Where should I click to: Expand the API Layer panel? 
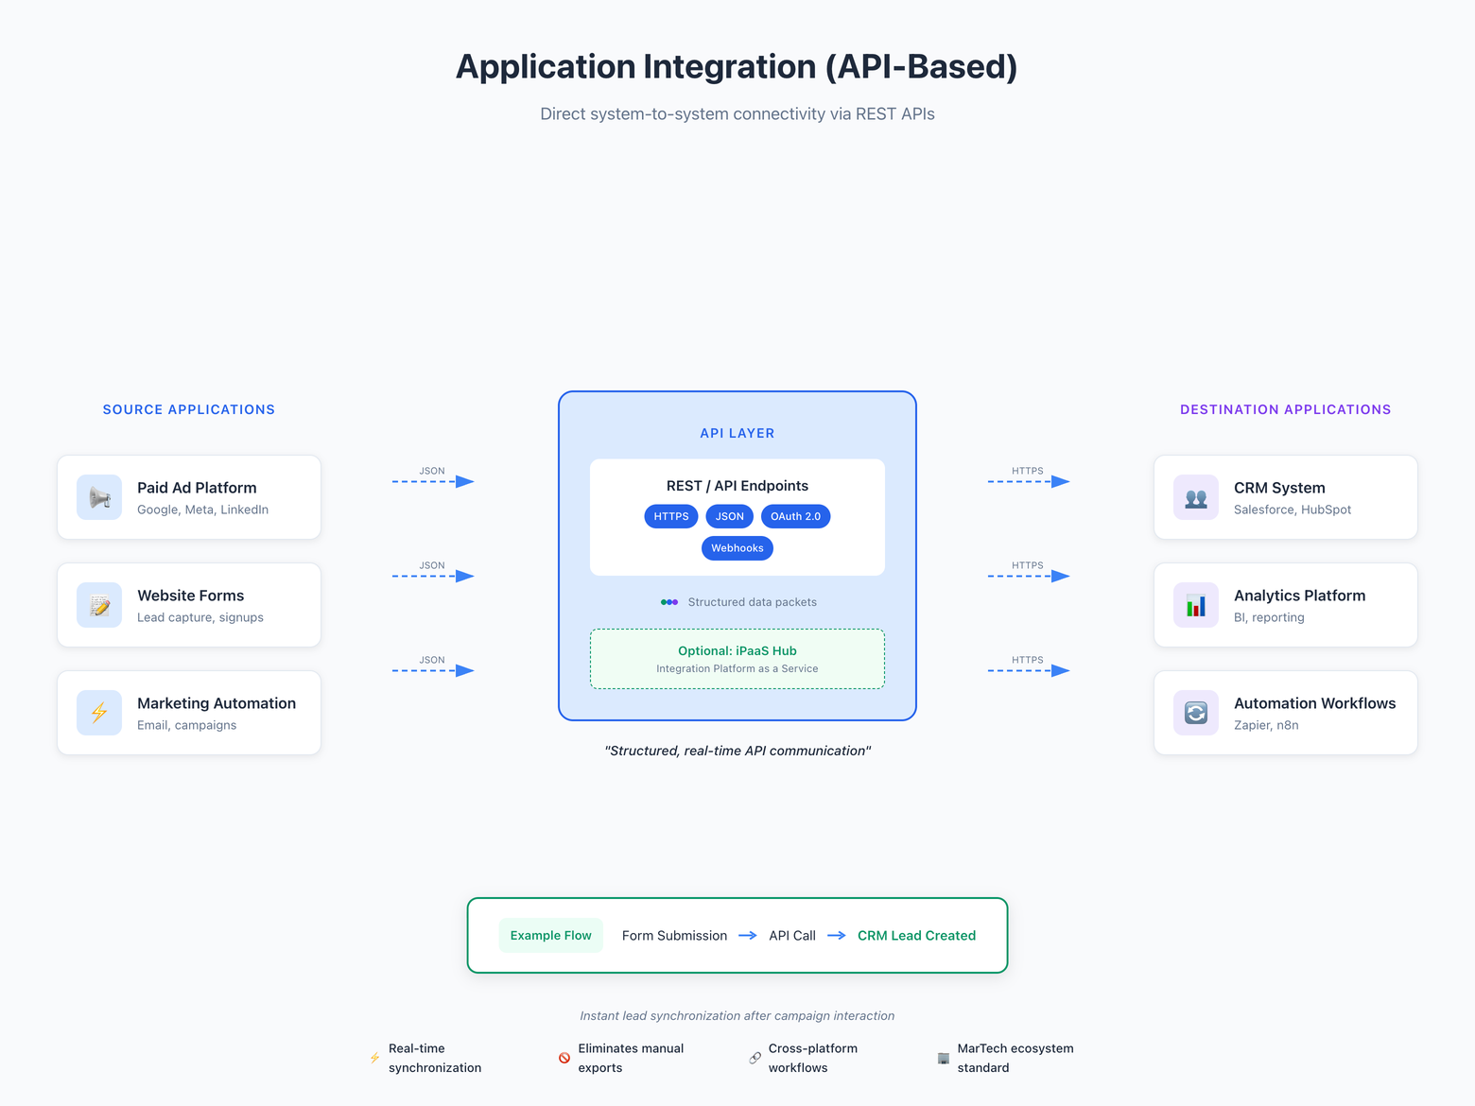pyautogui.click(x=737, y=433)
